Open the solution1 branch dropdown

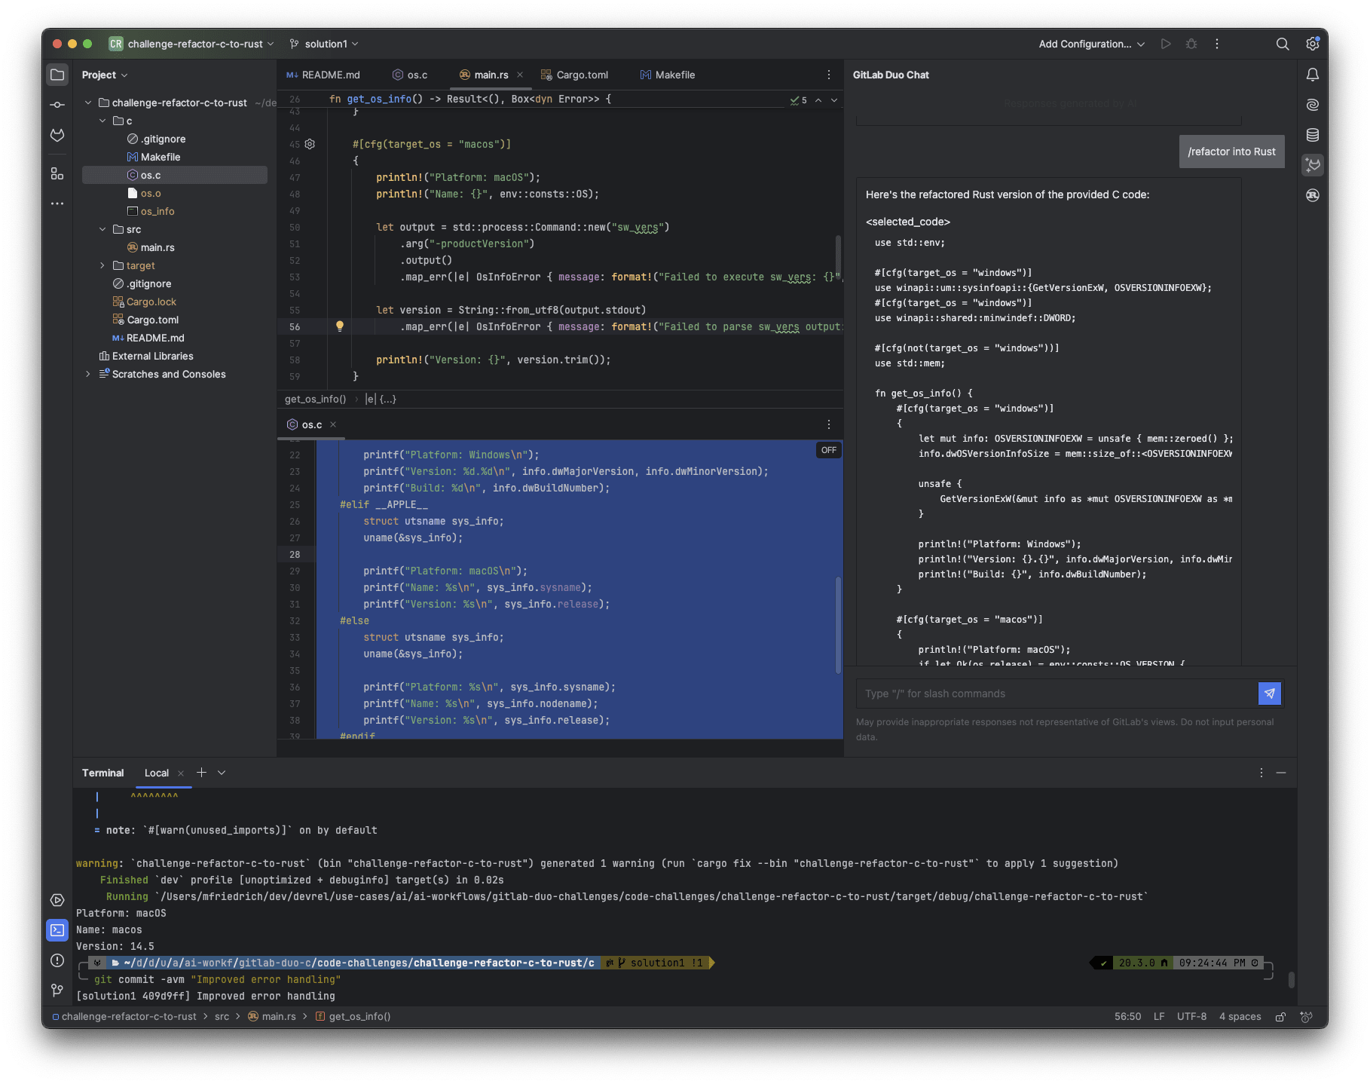[x=324, y=44]
